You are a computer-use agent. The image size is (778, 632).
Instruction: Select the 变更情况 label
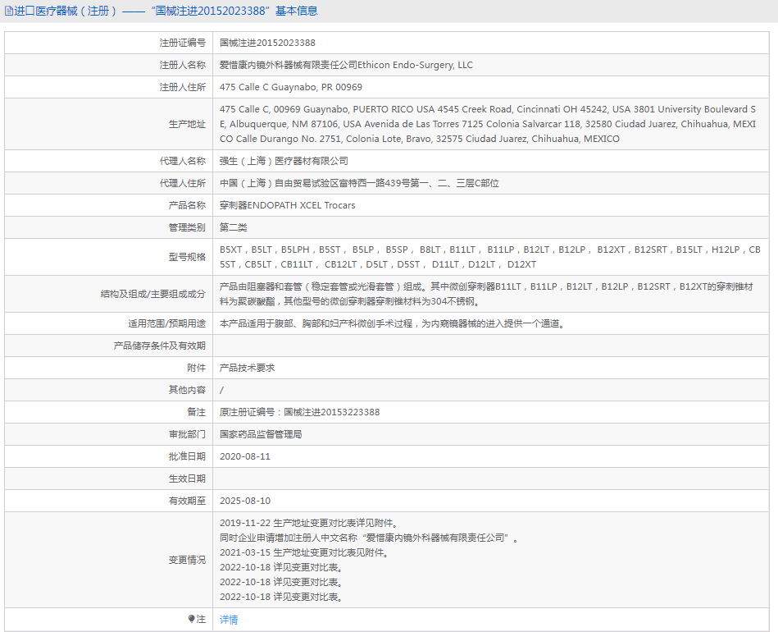click(187, 560)
